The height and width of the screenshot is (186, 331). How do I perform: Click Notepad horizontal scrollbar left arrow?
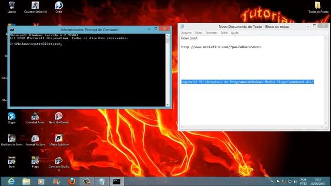coord(182,127)
